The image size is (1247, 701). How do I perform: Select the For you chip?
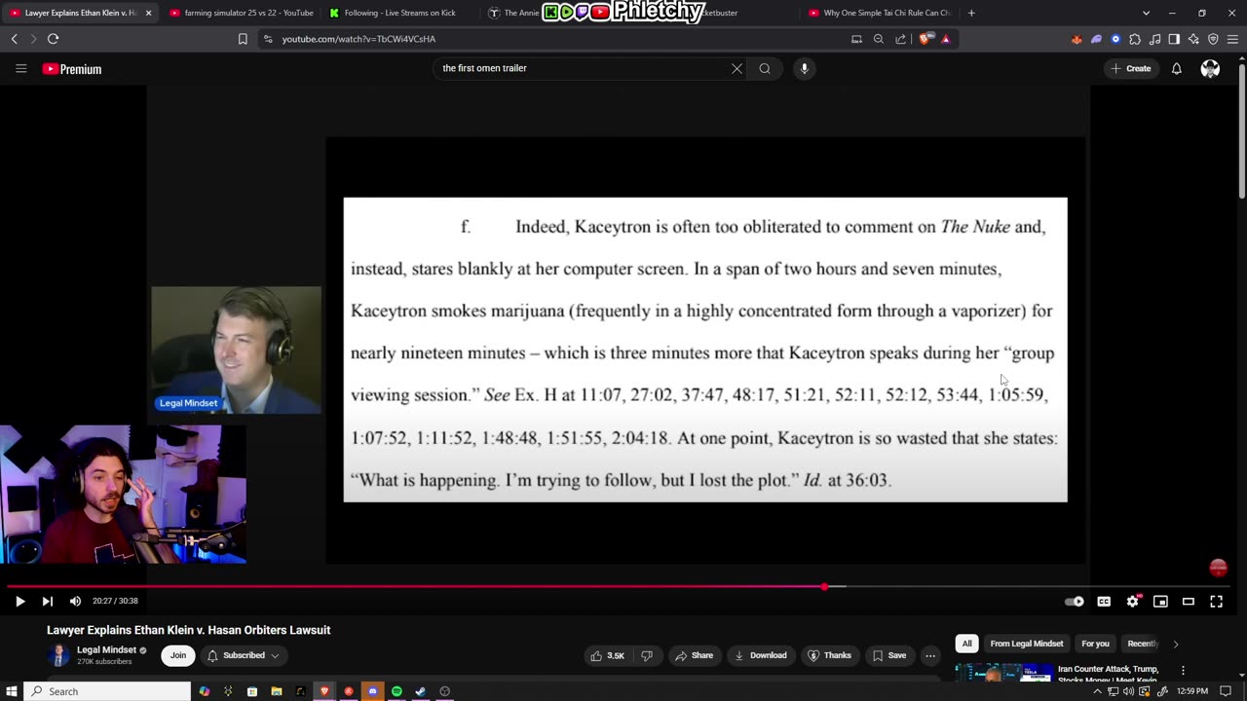pyautogui.click(x=1095, y=644)
